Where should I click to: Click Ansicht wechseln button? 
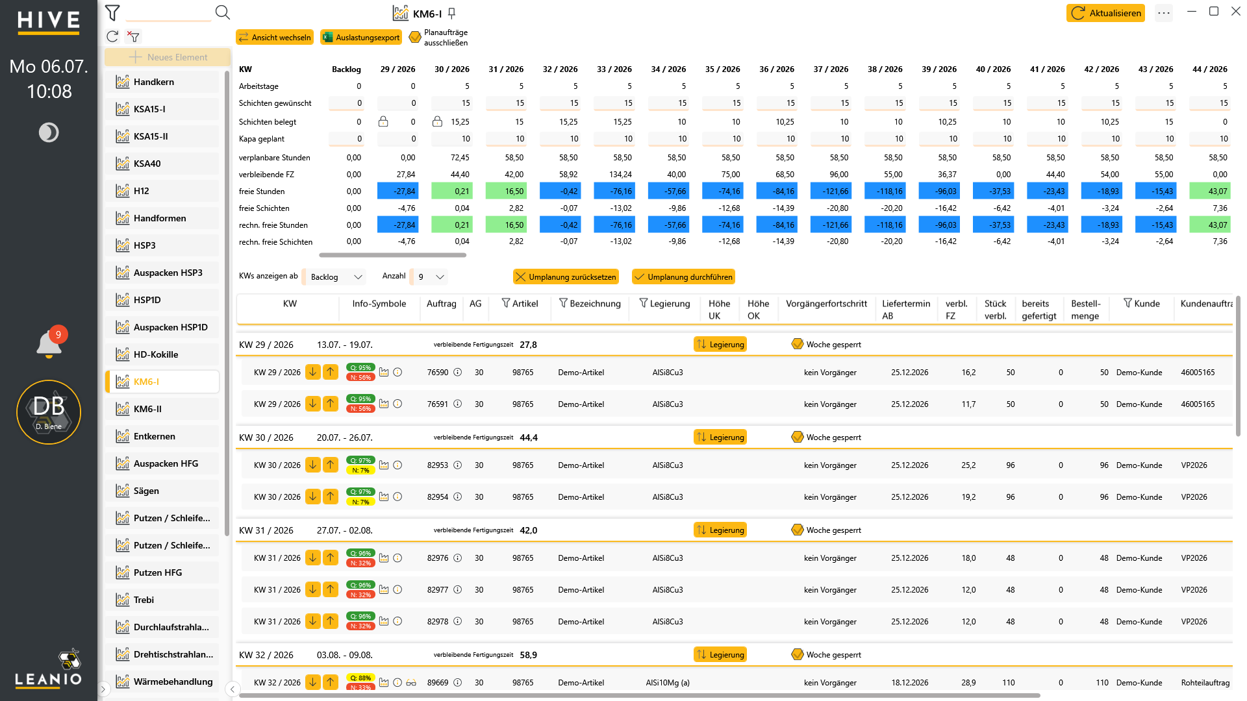[x=275, y=38]
